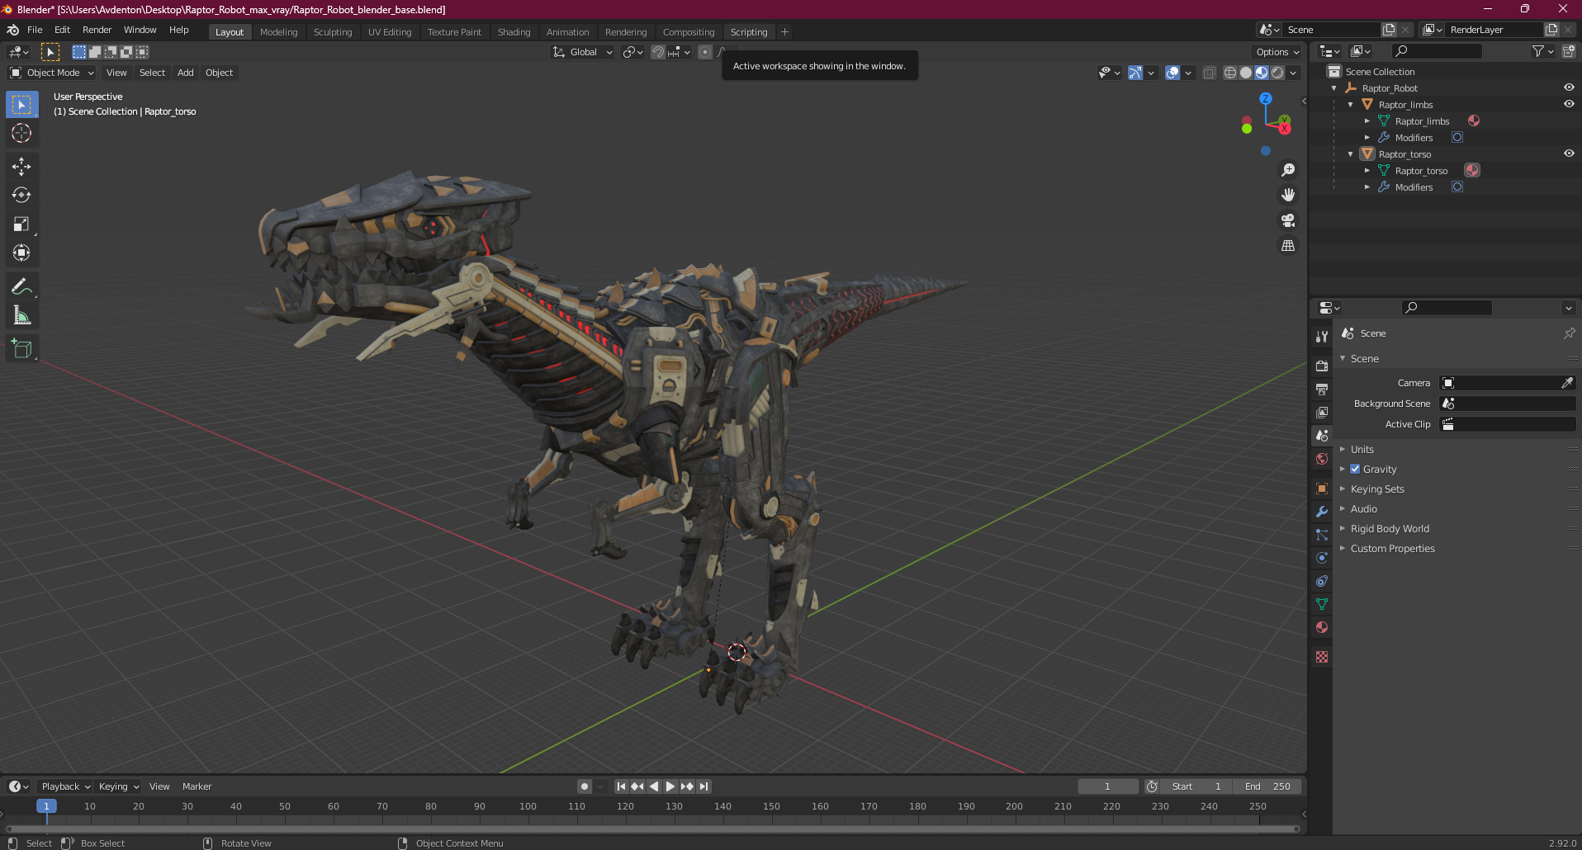Viewport: 1582px width, 850px height.
Task: Open the Keying popover
Action: 119,786
